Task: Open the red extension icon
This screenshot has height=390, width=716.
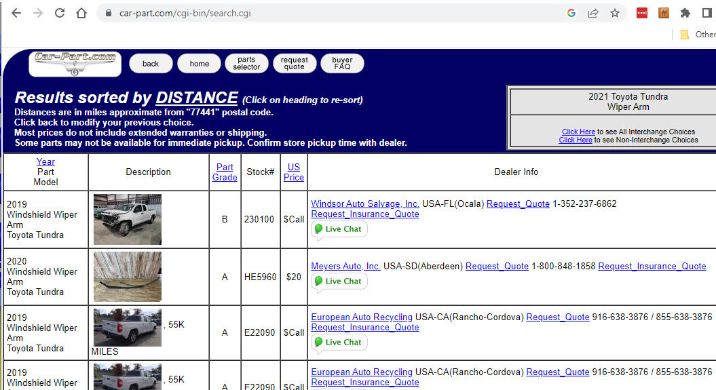Action: [x=642, y=13]
